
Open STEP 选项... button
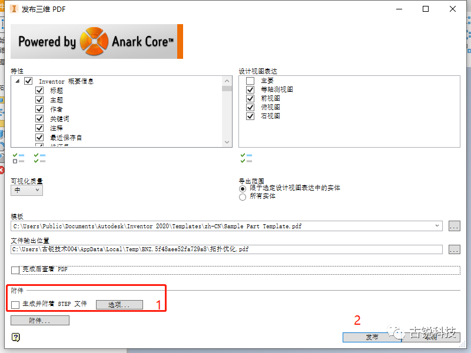[120, 305]
